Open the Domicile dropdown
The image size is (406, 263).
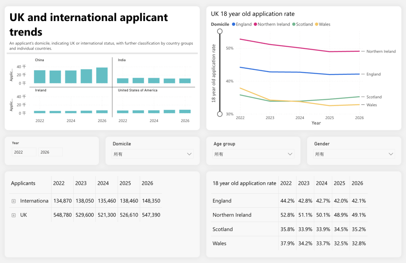[x=153, y=154]
